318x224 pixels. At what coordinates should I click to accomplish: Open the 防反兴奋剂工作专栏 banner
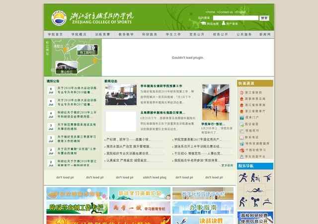[x=77, y=208]
